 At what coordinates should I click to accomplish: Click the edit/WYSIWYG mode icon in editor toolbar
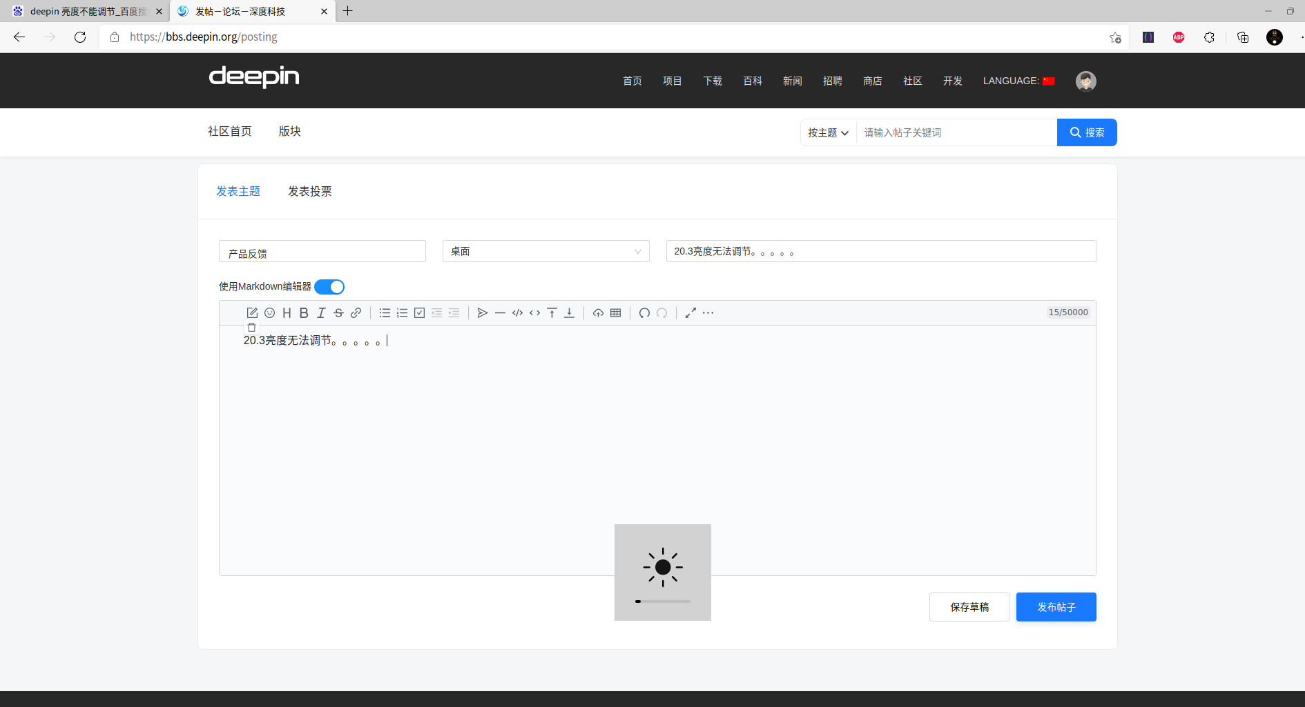[x=252, y=313]
